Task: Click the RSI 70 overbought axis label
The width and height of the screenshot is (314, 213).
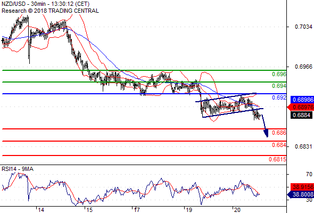Action: pyautogui.click(x=309, y=174)
